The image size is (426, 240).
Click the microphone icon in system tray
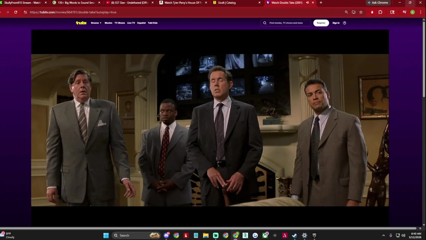pos(391,235)
